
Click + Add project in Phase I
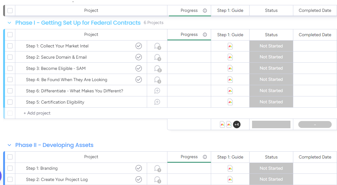tap(37, 113)
